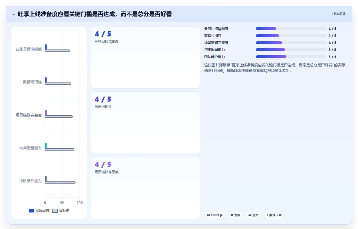Click the gray target bar for 数据可用性 in chart
Image resolution: width=358 pixels, height=229 pixels.
click(x=58, y=83)
